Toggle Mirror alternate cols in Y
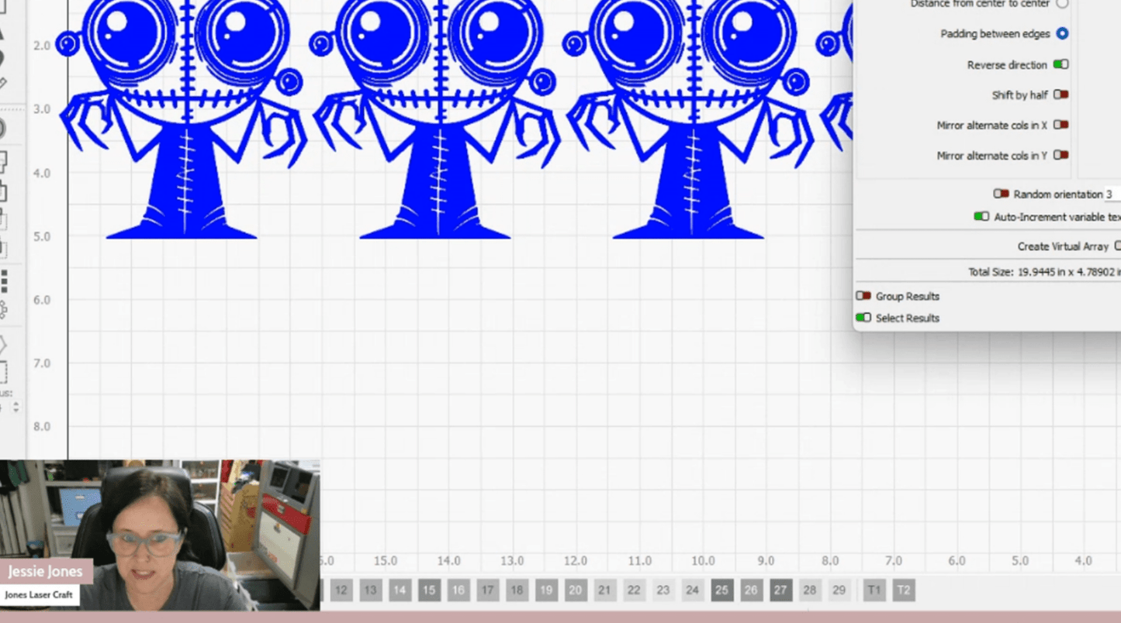This screenshot has height=623, width=1121. [1060, 156]
